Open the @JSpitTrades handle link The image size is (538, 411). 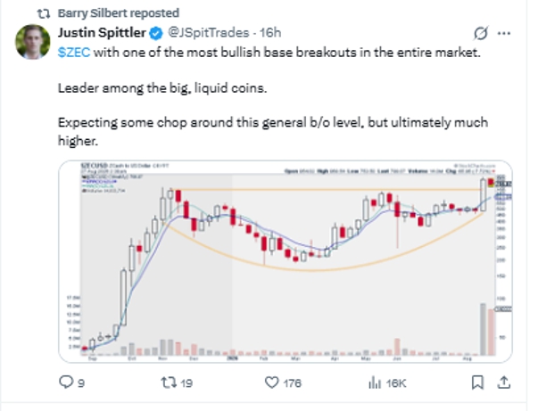(208, 33)
